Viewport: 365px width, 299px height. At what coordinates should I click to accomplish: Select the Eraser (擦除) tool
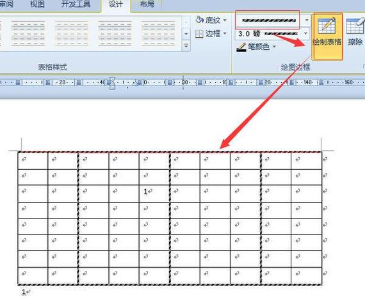(355, 33)
